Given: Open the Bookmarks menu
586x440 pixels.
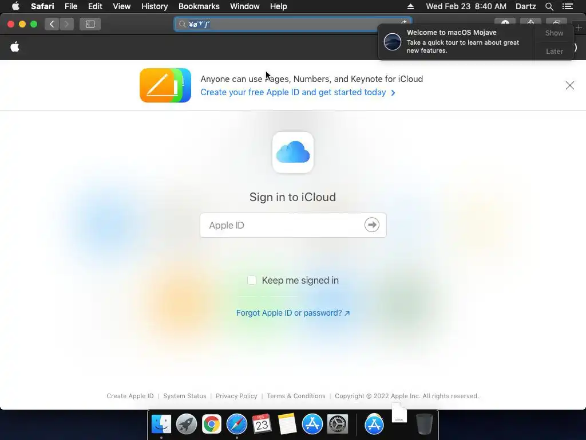Looking at the screenshot, I should click(x=199, y=6).
